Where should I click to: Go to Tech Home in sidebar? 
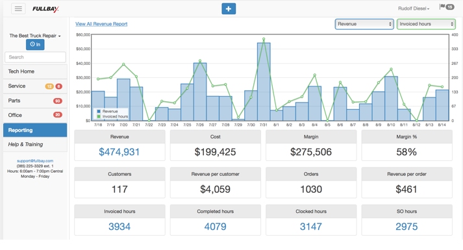coord(35,71)
